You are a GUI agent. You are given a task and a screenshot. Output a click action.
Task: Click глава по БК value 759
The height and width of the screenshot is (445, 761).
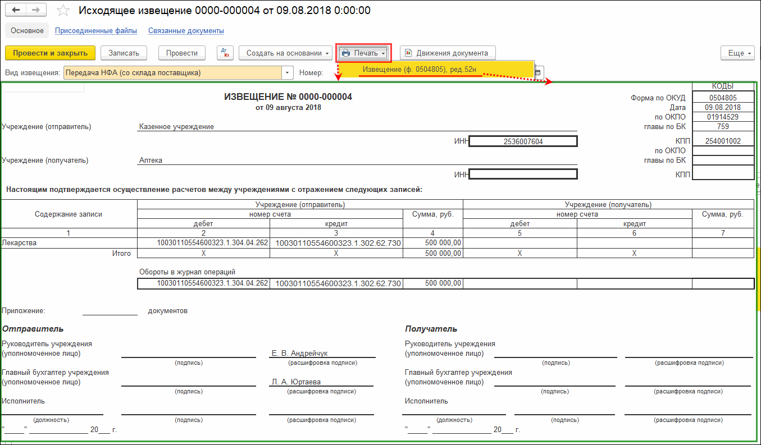click(723, 126)
